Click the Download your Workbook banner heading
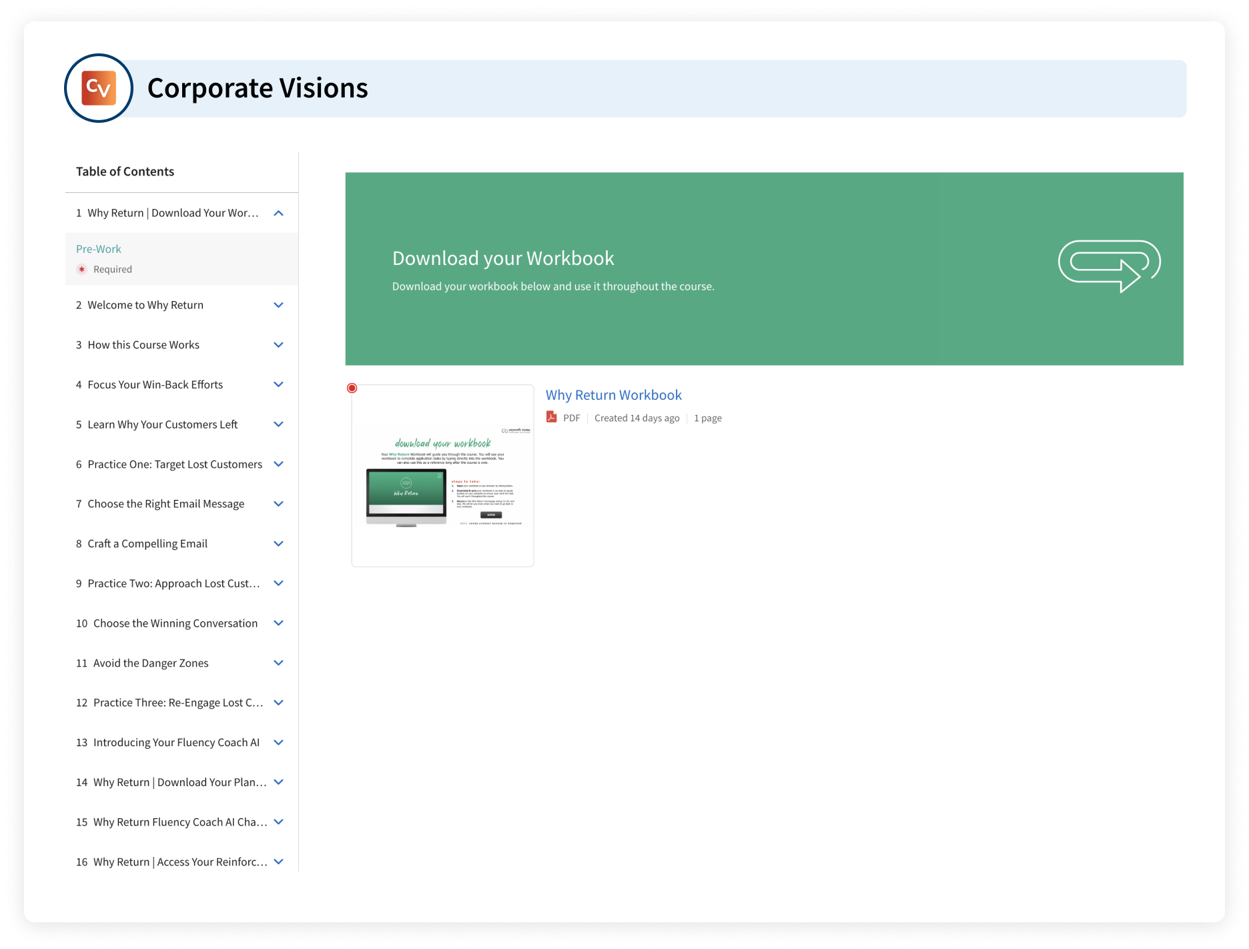This screenshot has width=1249, height=949. 503,258
